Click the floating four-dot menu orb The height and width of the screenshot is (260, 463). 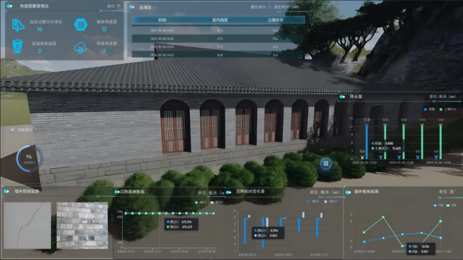point(325,164)
